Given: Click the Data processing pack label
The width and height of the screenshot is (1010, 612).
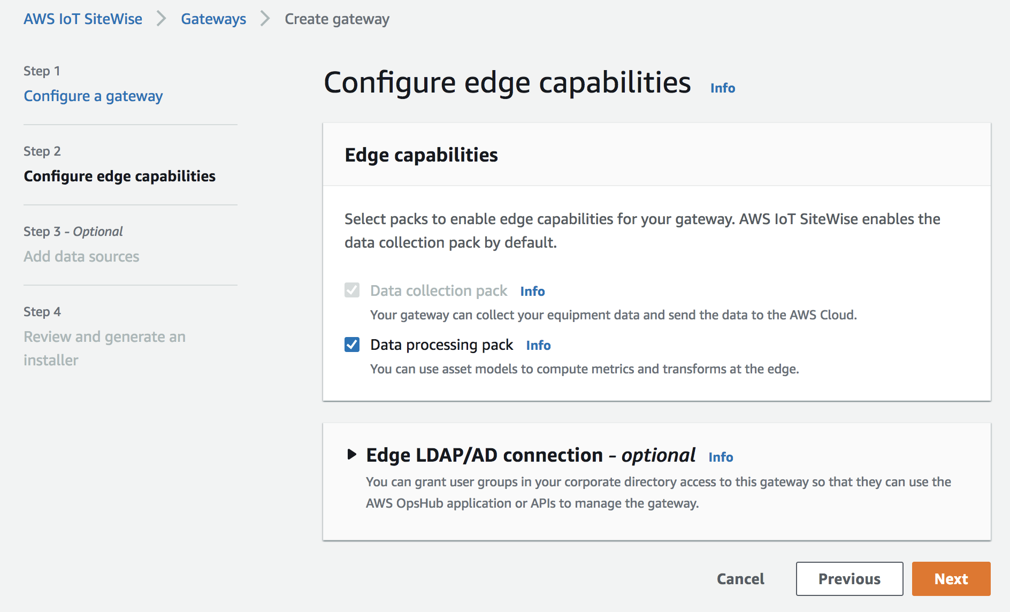Looking at the screenshot, I should [x=441, y=345].
